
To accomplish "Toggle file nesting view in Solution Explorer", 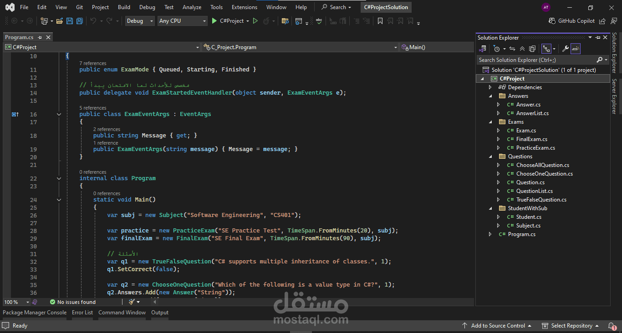I will pos(546,49).
